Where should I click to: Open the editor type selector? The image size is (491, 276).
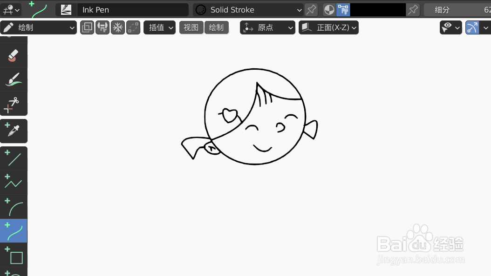tap(11, 10)
